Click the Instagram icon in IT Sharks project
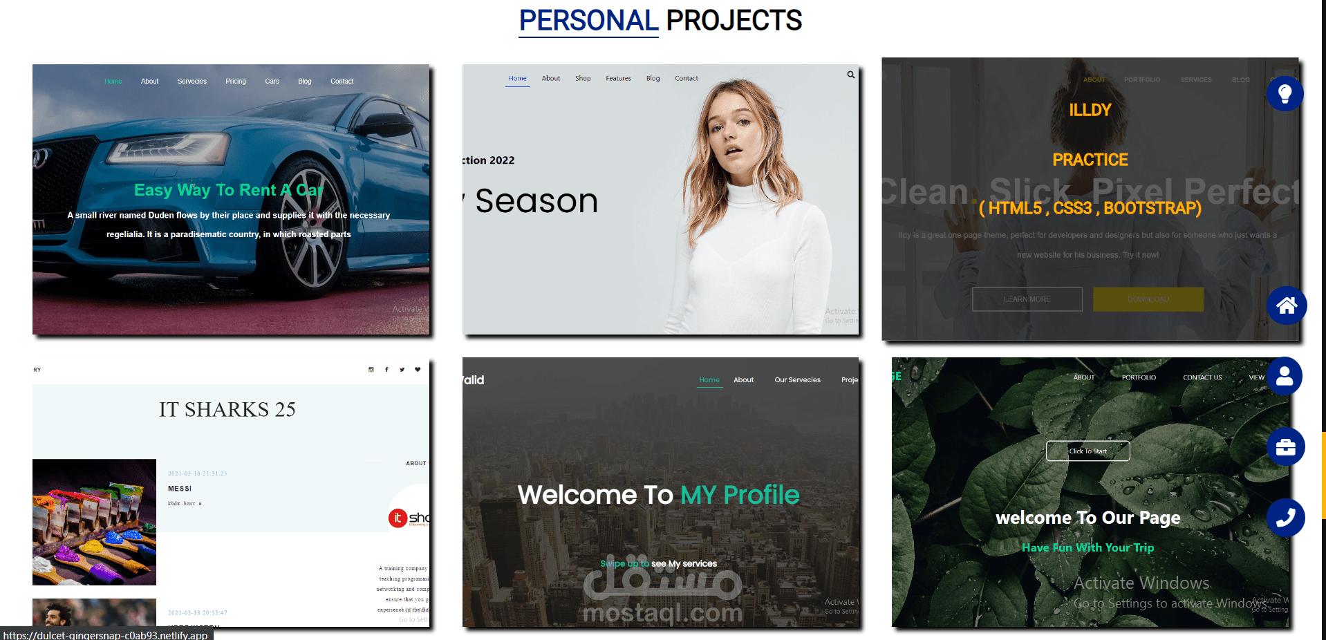The width and height of the screenshot is (1326, 640). [x=371, y=370]
